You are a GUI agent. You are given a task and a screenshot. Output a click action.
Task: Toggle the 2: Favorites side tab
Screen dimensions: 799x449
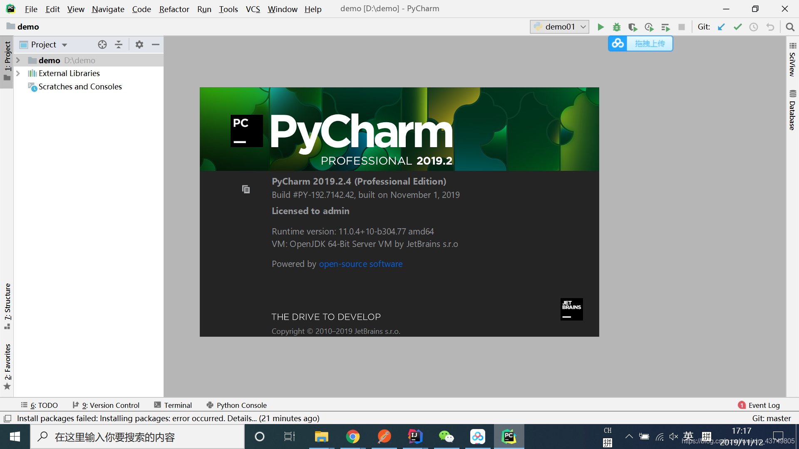pos(7,366)
